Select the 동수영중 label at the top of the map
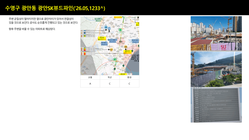 99,20
